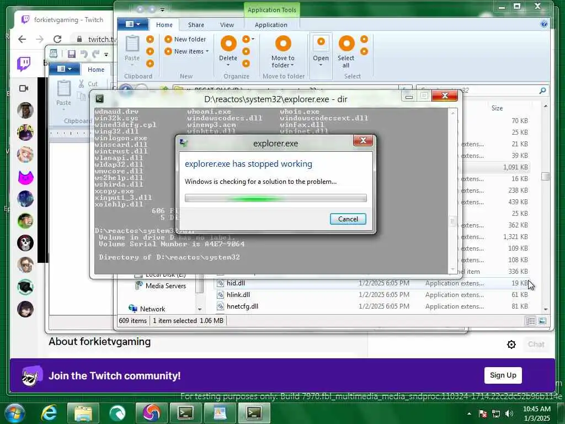Select Network in the navigation pane

[x=152, y=309]
